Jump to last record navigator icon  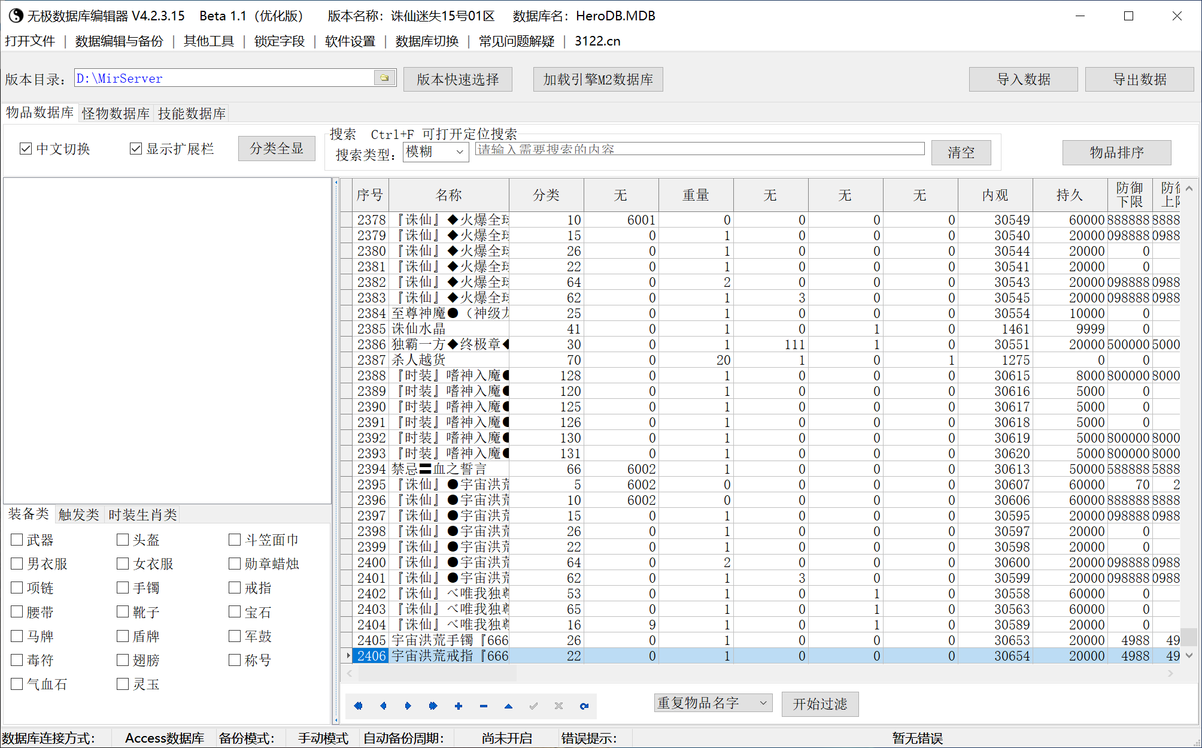pyautogui.click(x=433, y=705)
